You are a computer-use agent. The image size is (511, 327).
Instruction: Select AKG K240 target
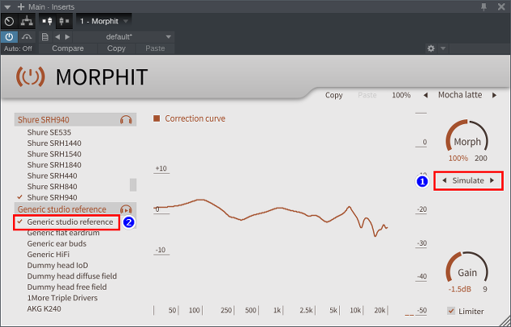pos(44,308)
